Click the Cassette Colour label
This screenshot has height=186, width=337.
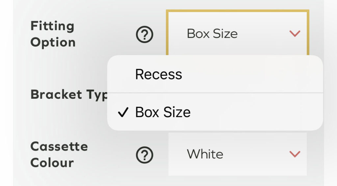59,154
